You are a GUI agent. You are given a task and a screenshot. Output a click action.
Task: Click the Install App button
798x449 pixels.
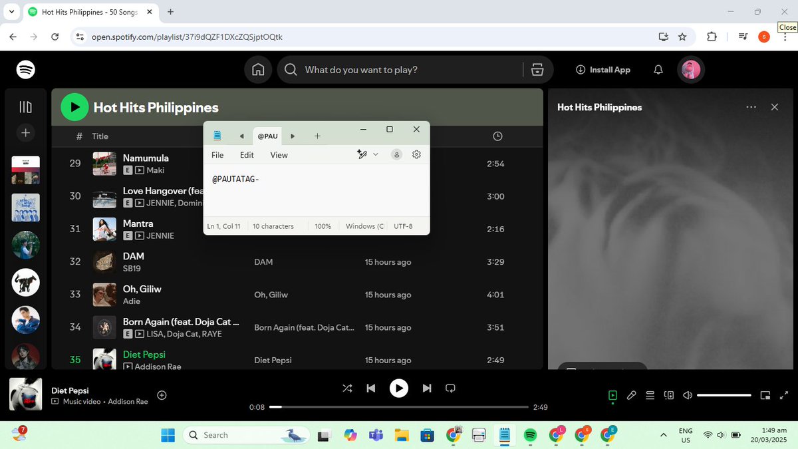point(602,70)
